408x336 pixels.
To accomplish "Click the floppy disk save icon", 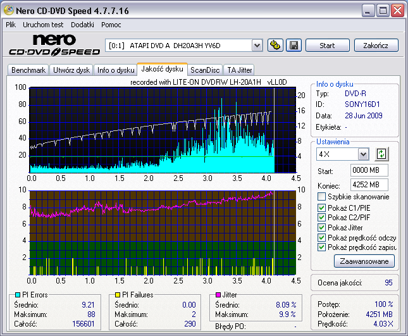I will [294, 45].
